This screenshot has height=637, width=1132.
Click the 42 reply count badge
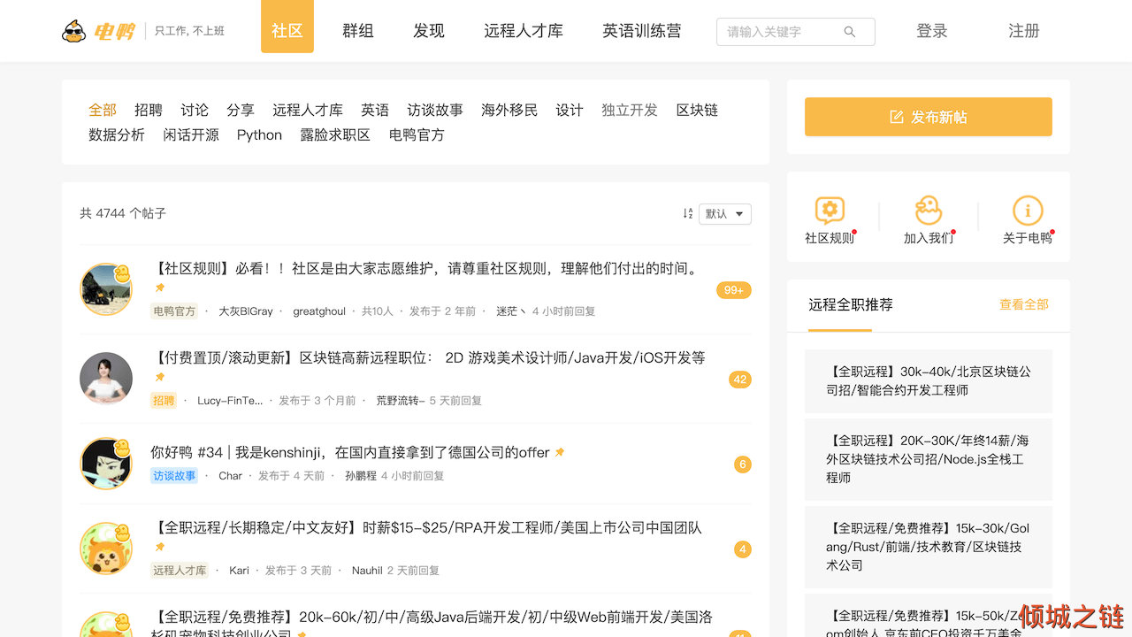(x=740, y=380)
